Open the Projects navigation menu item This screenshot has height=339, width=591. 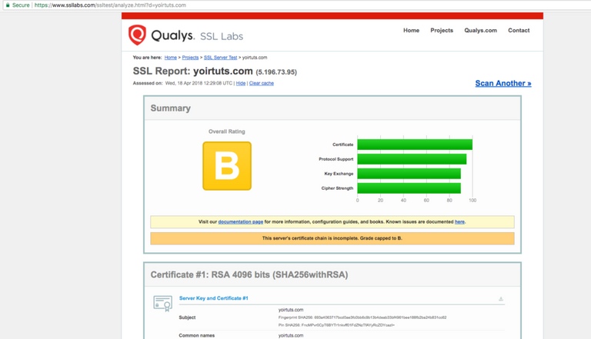click(442, 31)
